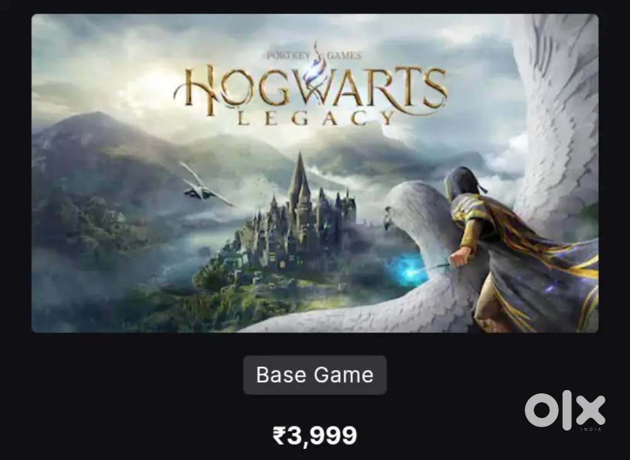The width and height of the screenshot is (630, 460).
Task: Select the distant flying hippogriff
Action: (205, 184)
